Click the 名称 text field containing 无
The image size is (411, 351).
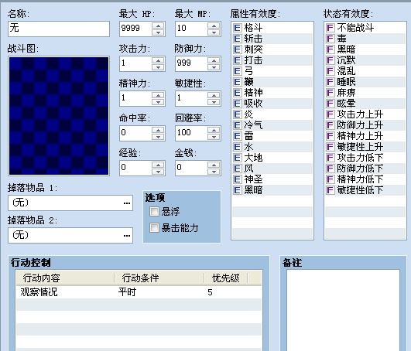[59, 29]
